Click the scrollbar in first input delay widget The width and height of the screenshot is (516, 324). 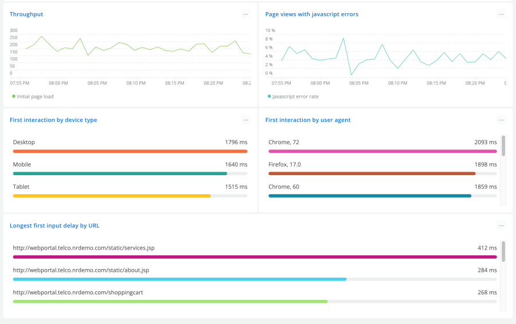503,251
